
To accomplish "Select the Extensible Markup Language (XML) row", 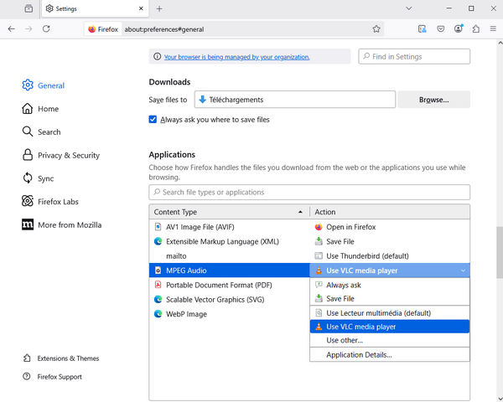I will (x=230, y=241).
